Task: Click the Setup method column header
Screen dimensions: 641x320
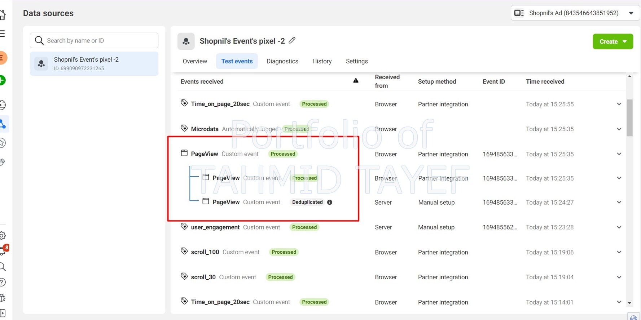Action: (x=437, y=81)
